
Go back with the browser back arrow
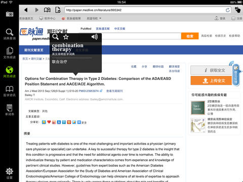tap(26, 10)
